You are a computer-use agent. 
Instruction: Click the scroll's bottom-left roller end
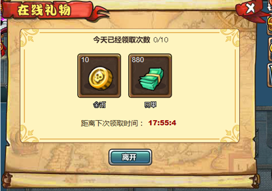[6, 180]
